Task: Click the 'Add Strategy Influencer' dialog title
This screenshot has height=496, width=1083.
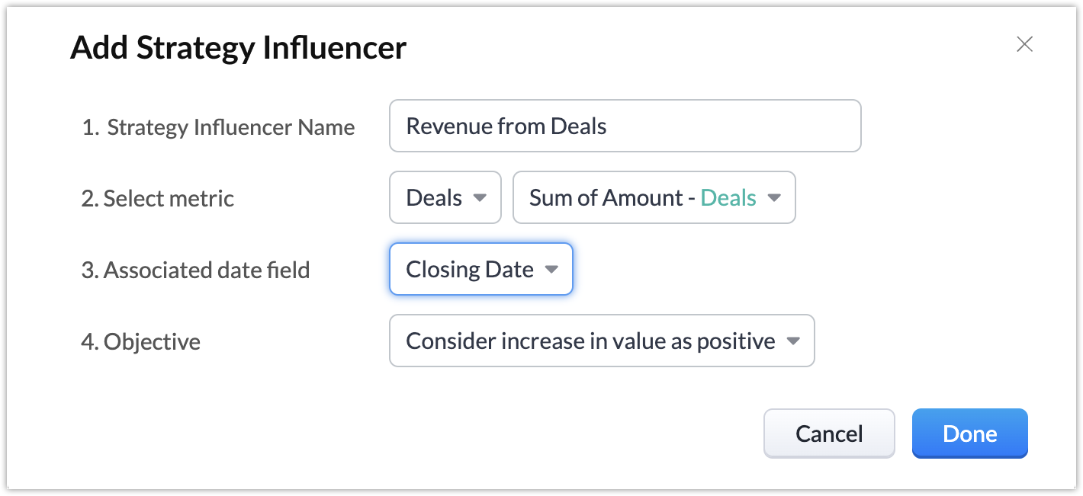Action: 239,48
